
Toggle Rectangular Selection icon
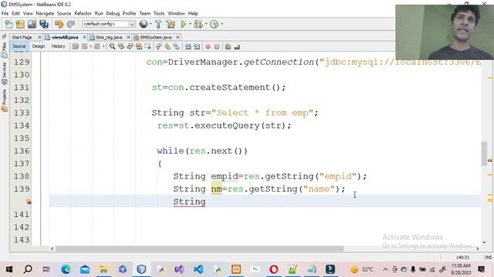147,47
